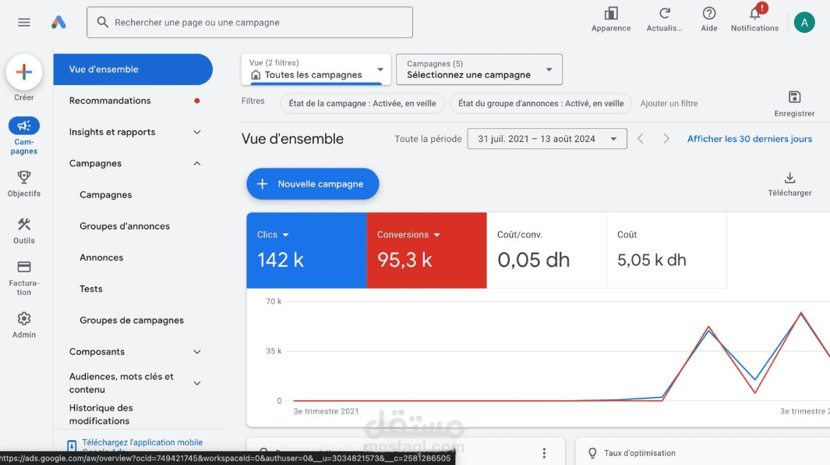Open the Campagnes sub-item
This screenshot has height=465, width=830.
pos(106,194)
